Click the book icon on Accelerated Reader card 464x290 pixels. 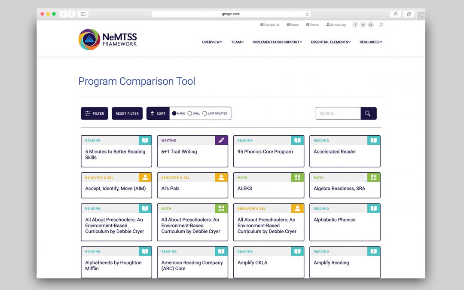[x=373, y=140]
